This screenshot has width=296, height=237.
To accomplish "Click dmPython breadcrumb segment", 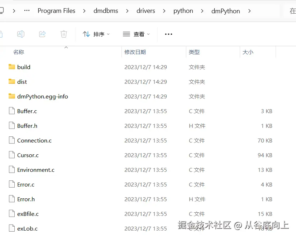I will pos(226,11).
